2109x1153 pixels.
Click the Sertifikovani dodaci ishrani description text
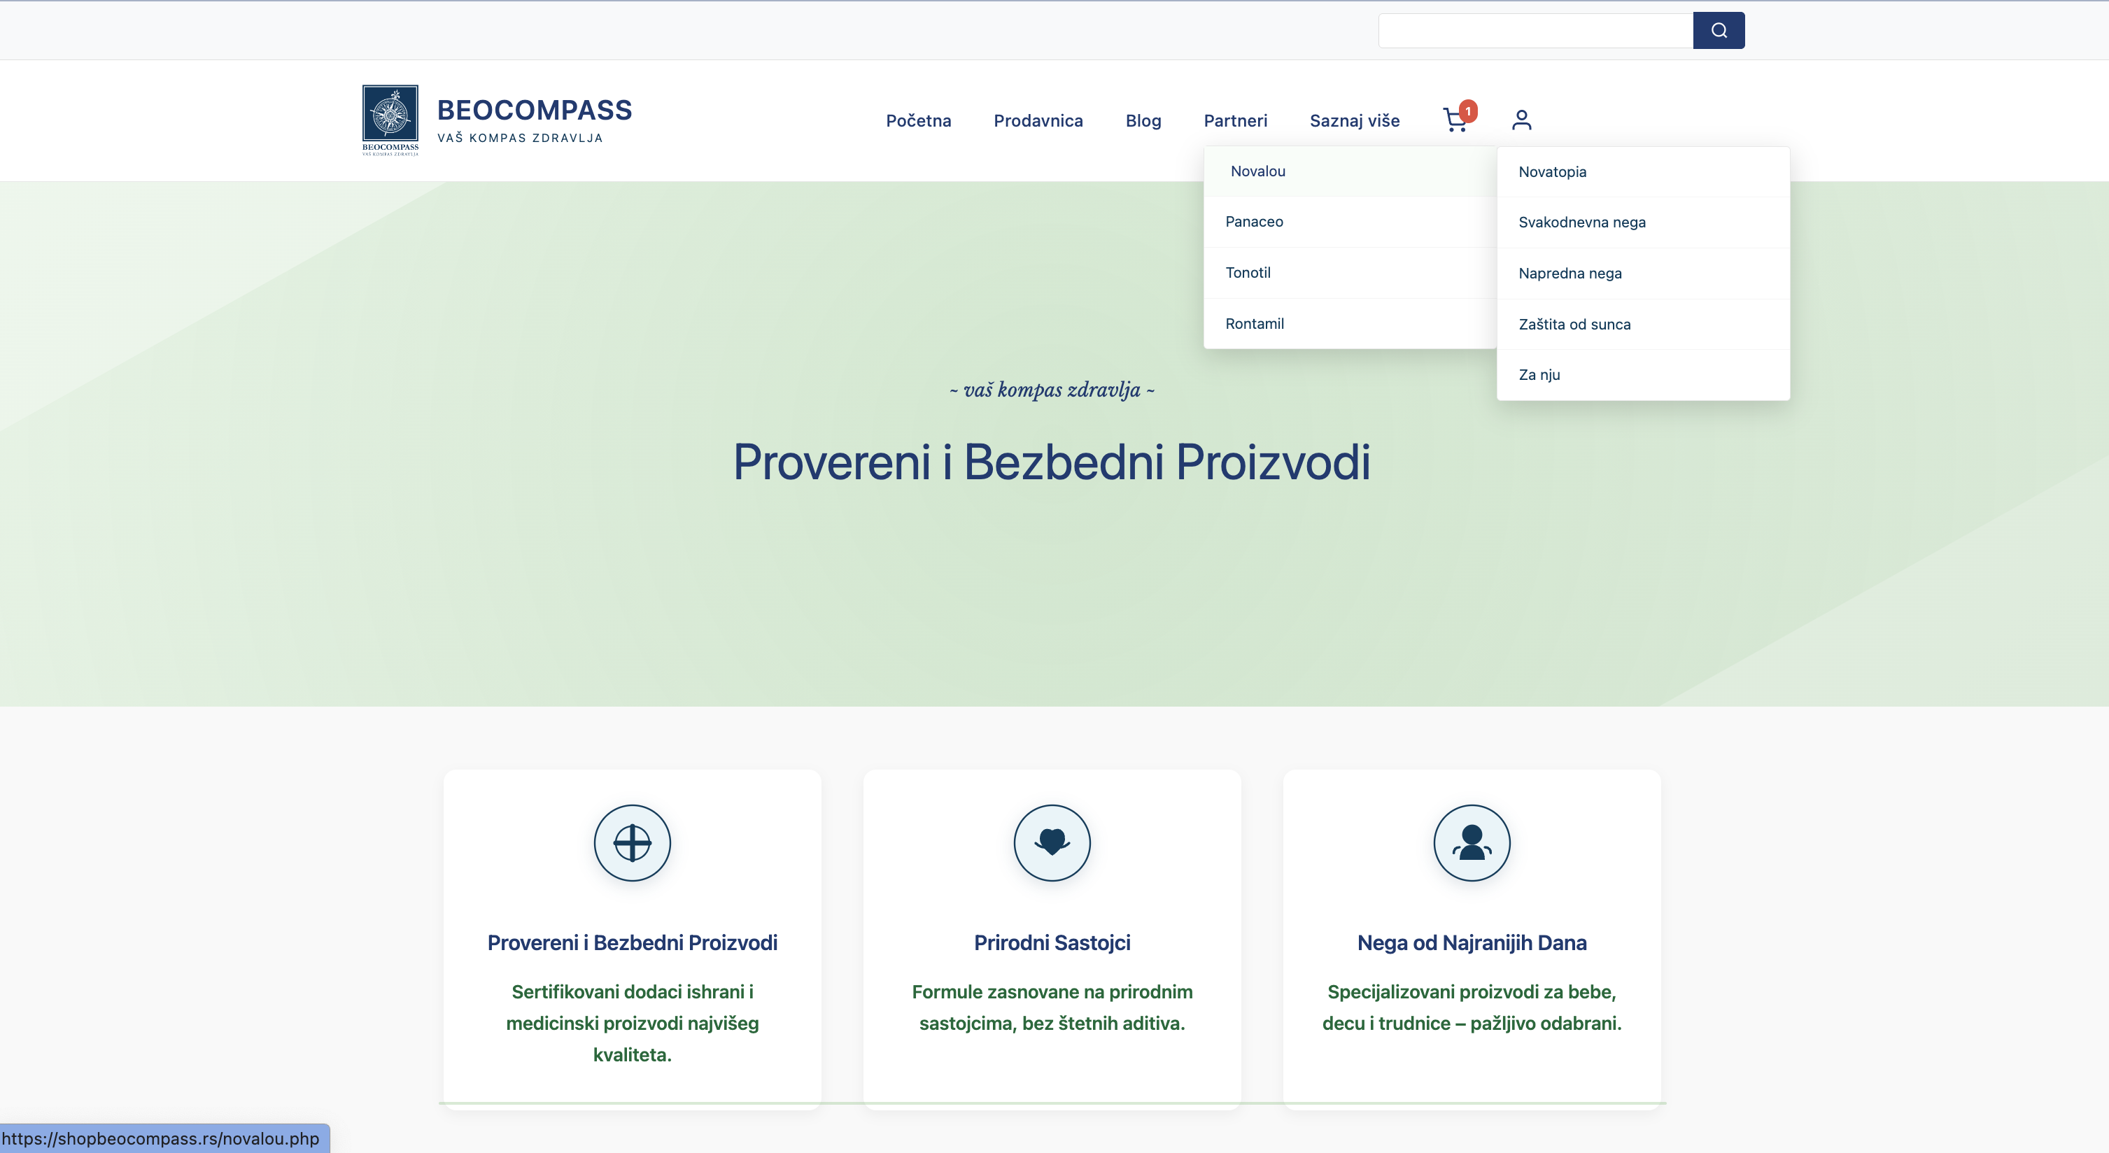pyautogui.click(x=632, y=1023)
